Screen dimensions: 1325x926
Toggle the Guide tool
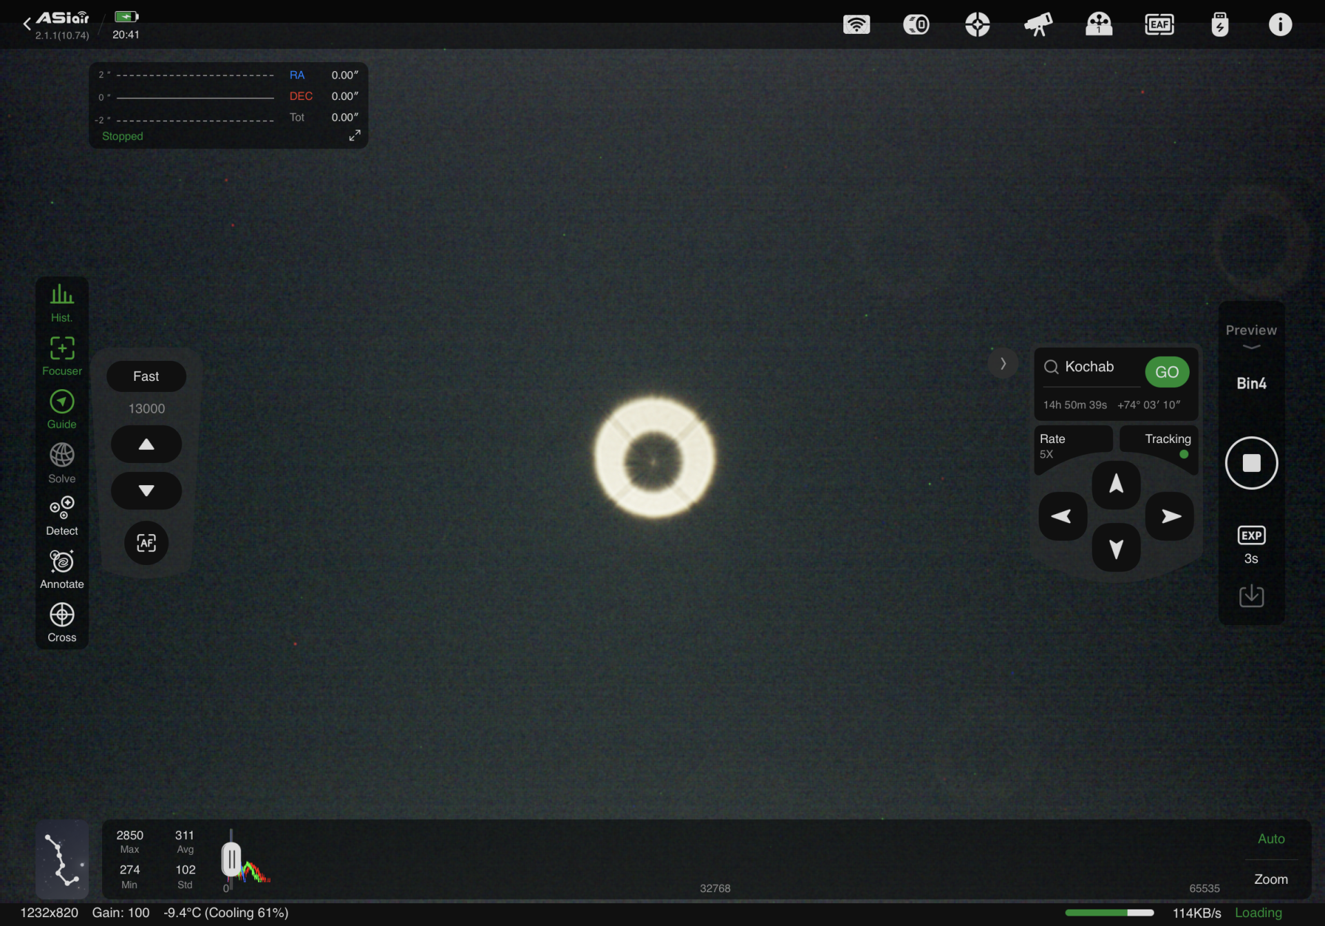tap(61, 410)
